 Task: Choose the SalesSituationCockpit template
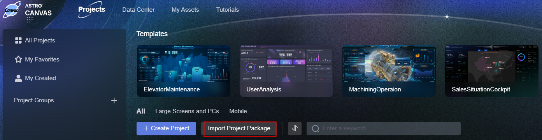pyautogui.click(x=492, y=71)
